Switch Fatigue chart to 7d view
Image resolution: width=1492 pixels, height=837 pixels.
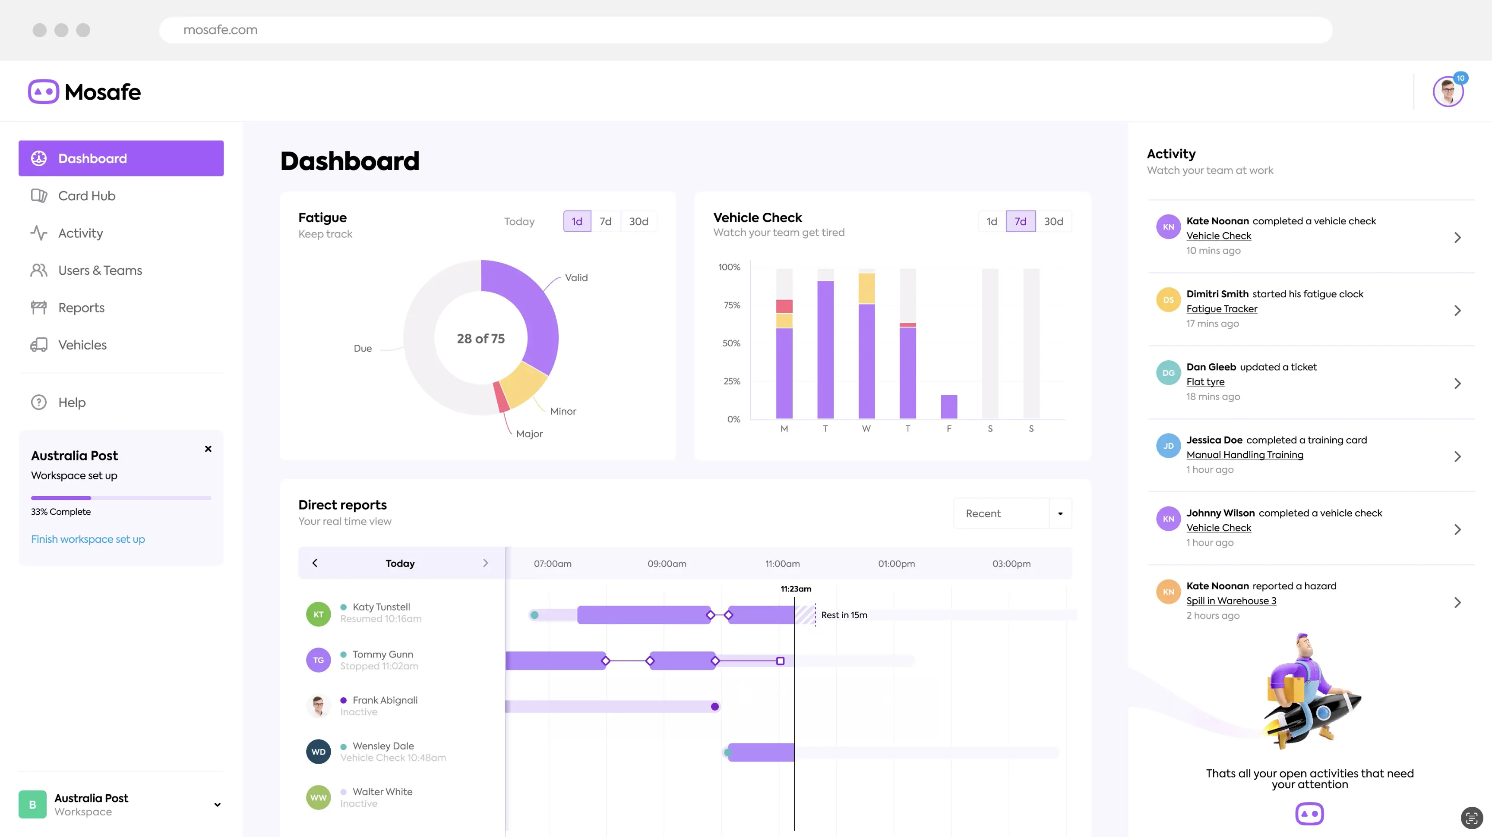click(x=606, y=221)
